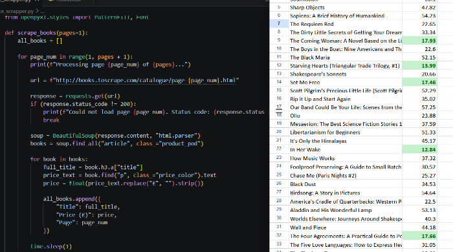453x252 pixels.
Task: Select the cell "It's Only the Himalayas"
Action: tap(345, 141)
